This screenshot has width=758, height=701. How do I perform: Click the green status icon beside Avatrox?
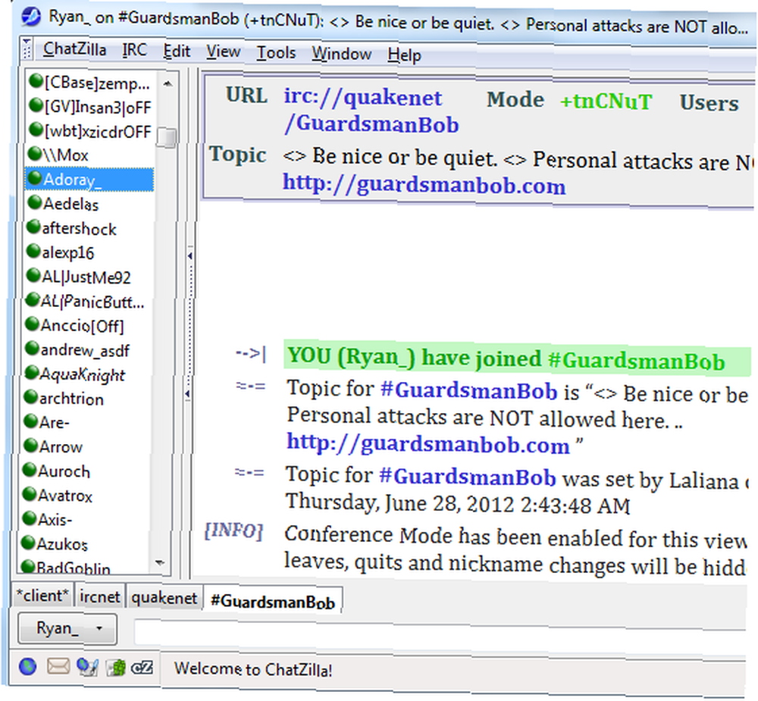coord(30,493)
